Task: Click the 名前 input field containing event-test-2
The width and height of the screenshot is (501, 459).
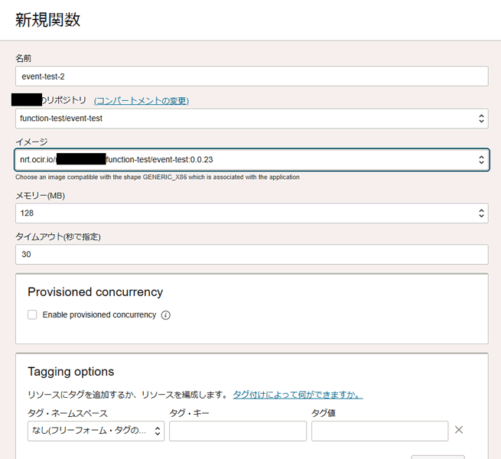Action: (x=252, y=76)
